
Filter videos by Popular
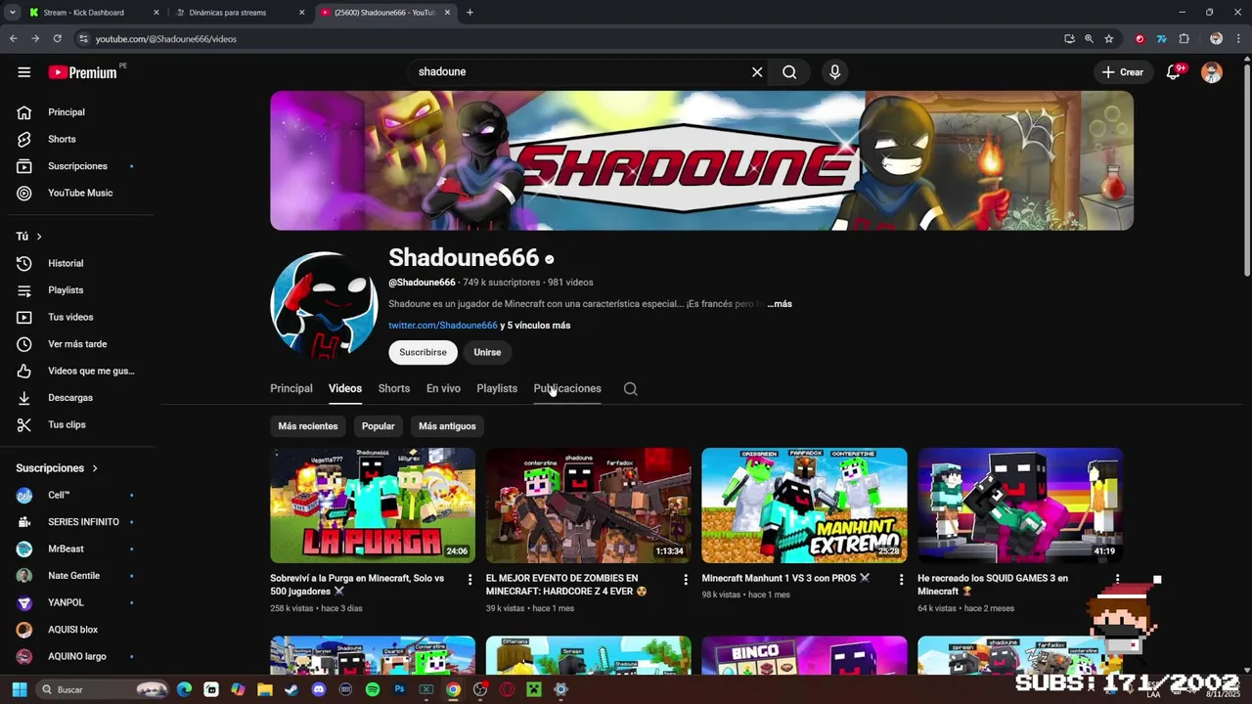pos(379,426)
